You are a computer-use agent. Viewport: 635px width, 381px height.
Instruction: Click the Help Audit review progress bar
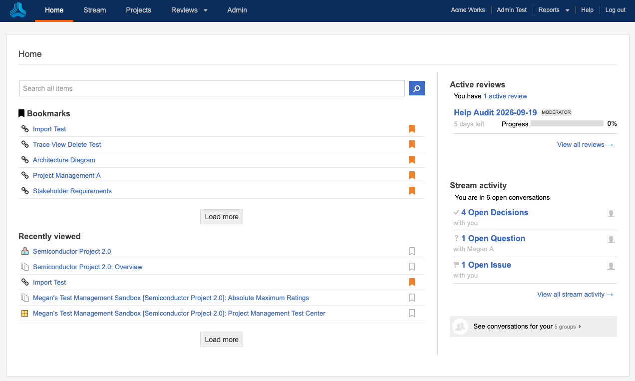[x=567, y=124]
